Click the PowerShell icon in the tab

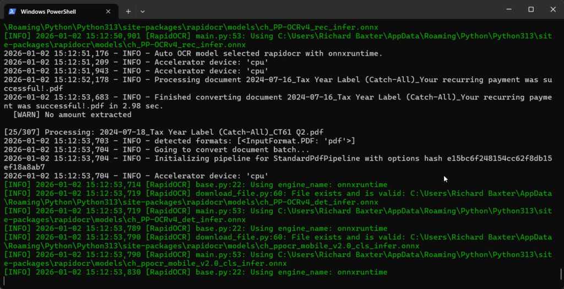pyautogui.click(x=12, y=10)
